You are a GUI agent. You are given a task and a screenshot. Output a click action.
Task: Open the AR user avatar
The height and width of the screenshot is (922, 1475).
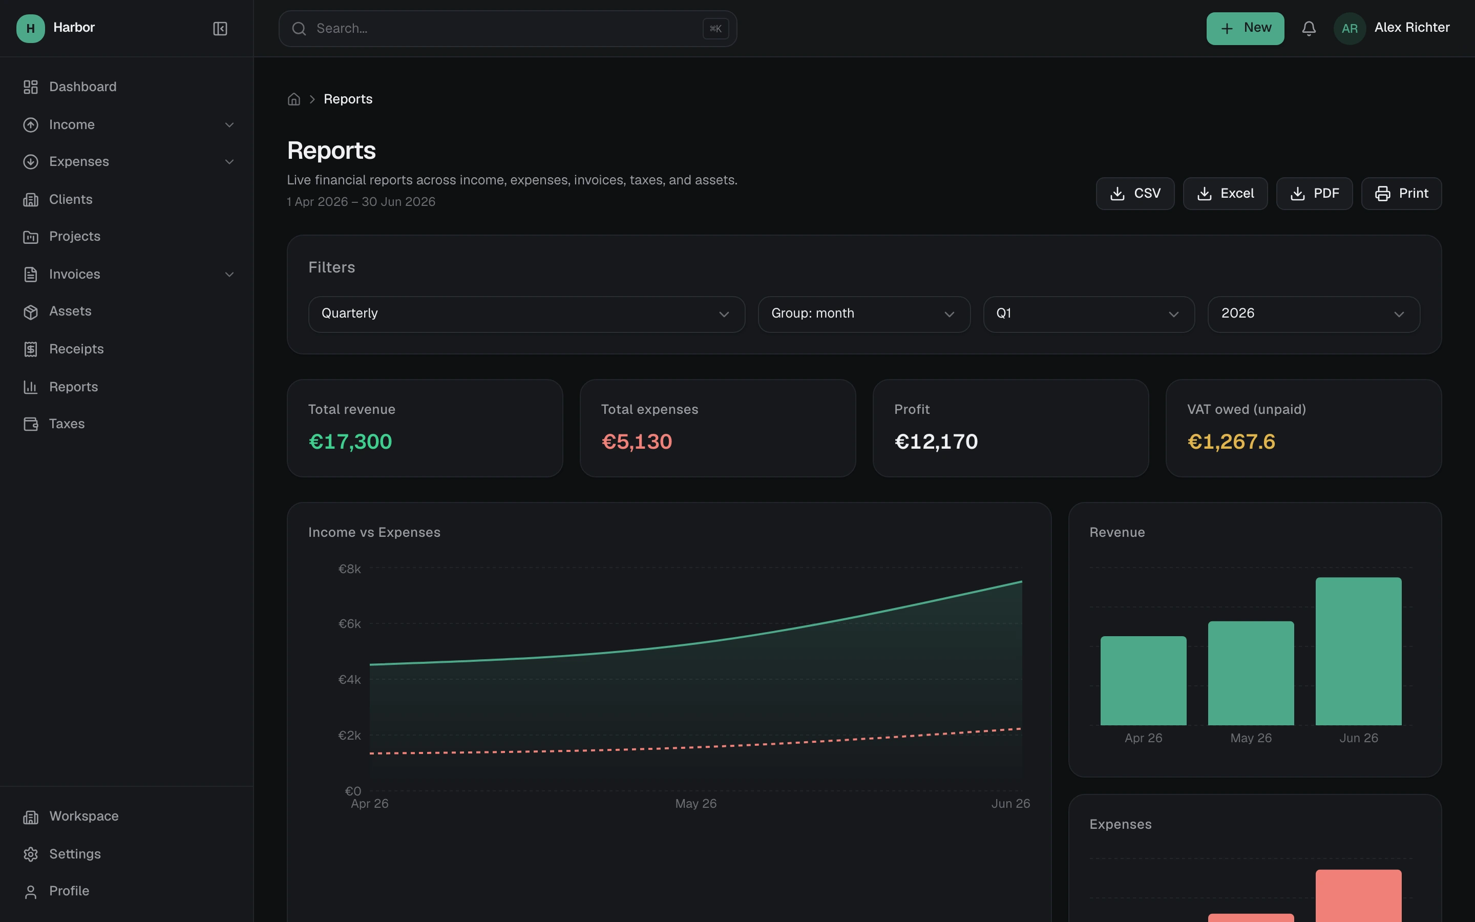point(1350,29)
